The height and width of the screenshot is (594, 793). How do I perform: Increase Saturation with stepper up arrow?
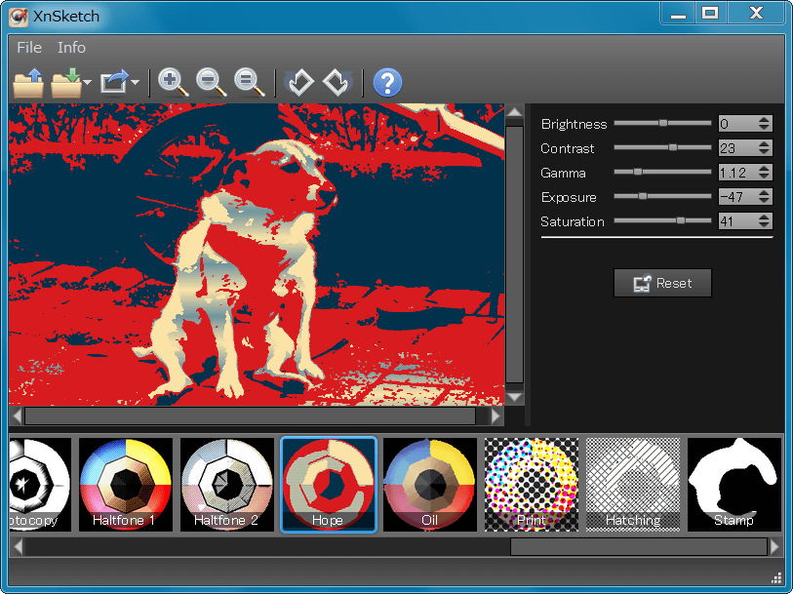tap(764, 217)
